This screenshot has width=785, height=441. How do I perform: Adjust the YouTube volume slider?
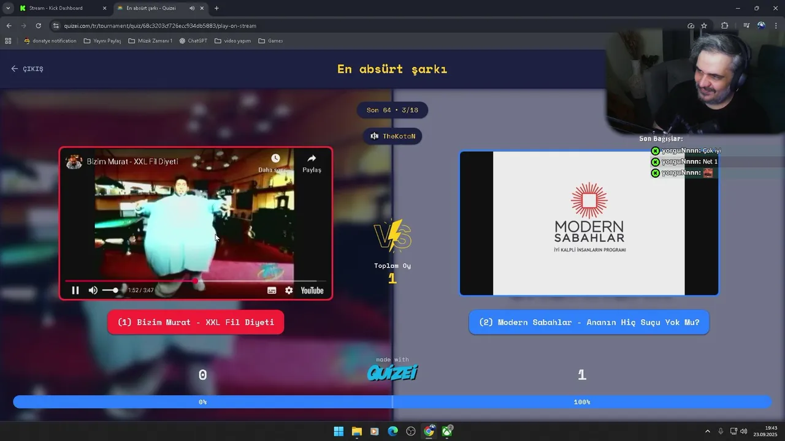[112, 290]
